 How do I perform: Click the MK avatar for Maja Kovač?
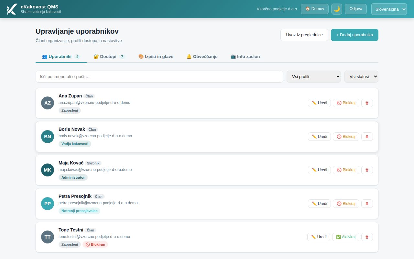pos(48,170)
